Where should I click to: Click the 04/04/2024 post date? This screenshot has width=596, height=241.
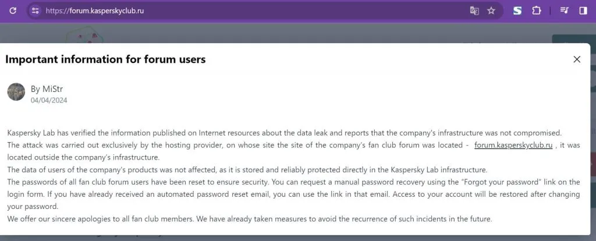(x=49, y=100)
